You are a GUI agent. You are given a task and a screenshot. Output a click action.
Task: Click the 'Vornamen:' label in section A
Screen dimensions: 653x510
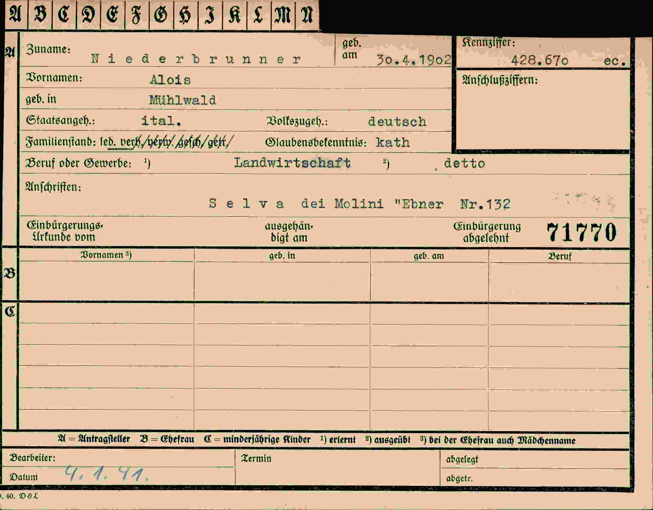pos(54,78)
